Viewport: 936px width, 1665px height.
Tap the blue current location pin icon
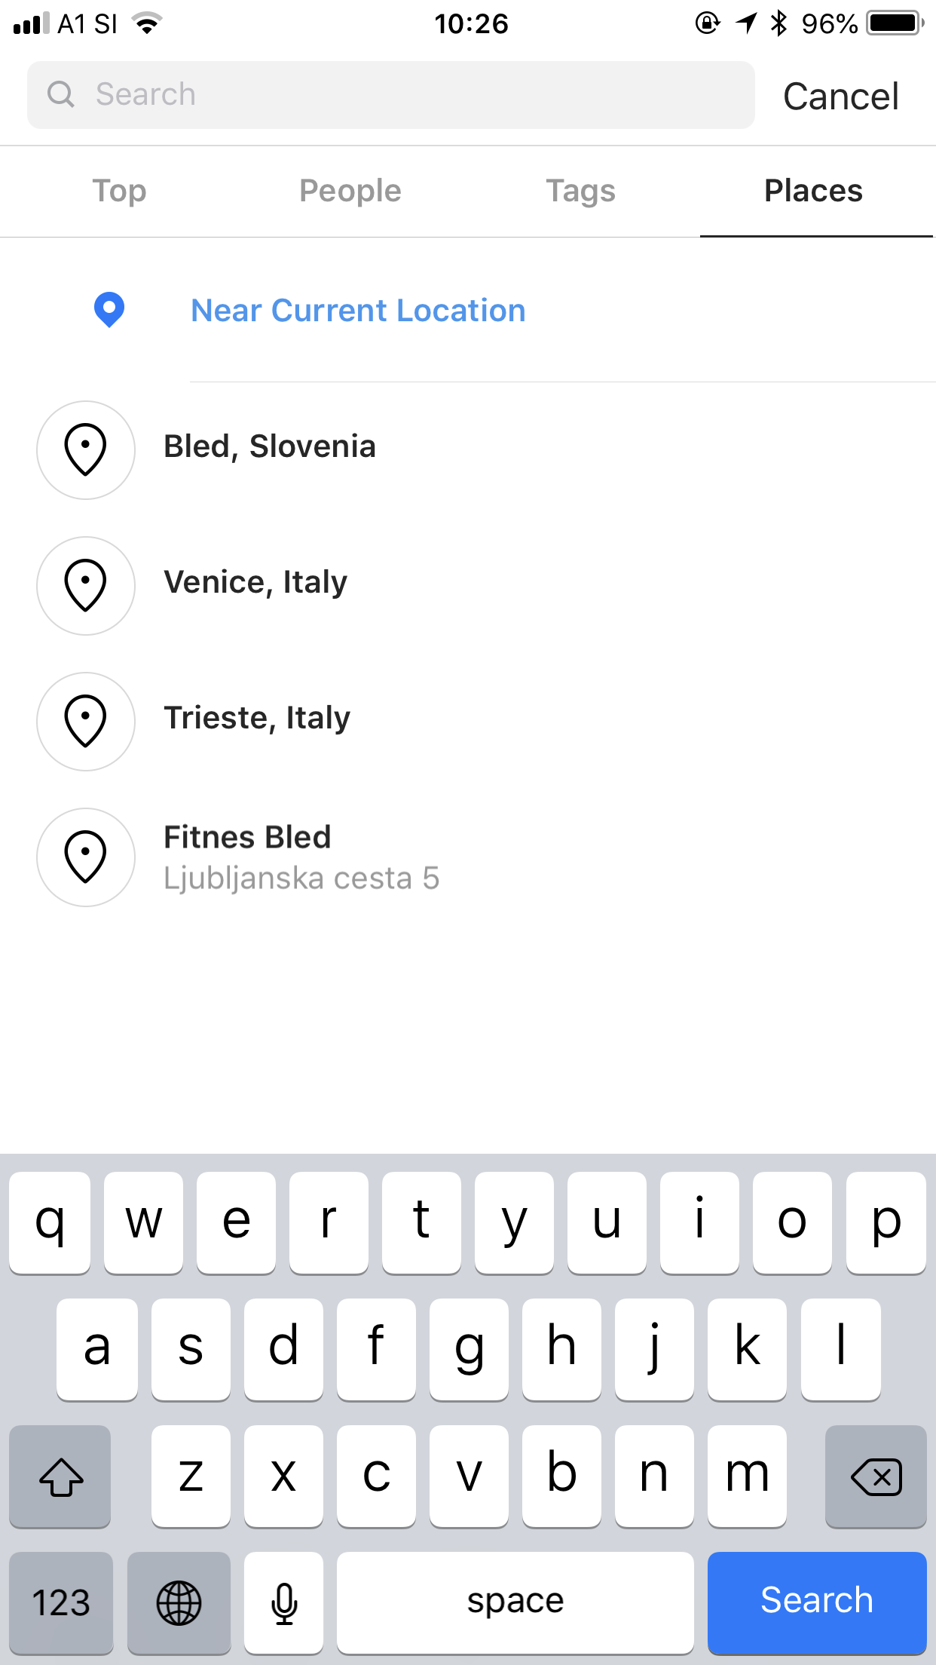pos(109,309)
